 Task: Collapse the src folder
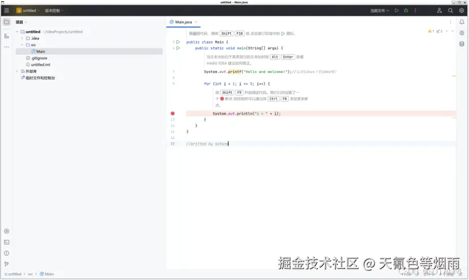pyautogui.click(x=22, y=45)
